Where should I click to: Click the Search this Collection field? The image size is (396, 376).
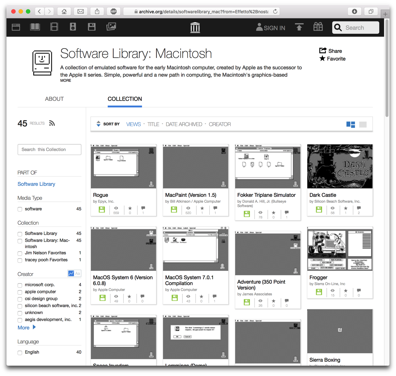coord(49,150)
